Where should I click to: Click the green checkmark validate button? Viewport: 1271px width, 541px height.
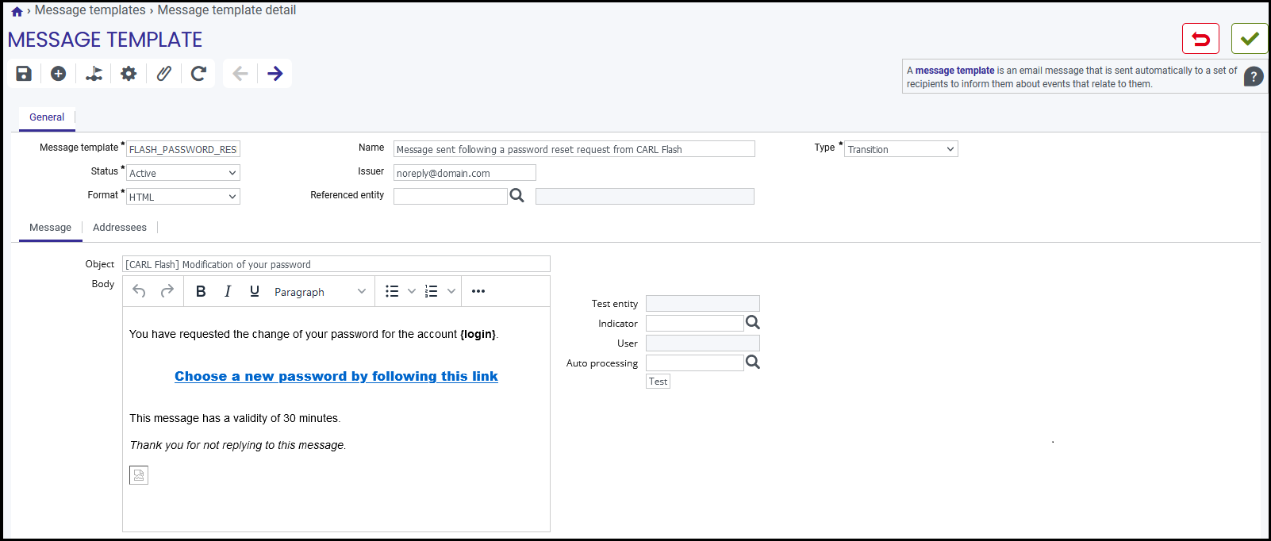(1250, 39)
